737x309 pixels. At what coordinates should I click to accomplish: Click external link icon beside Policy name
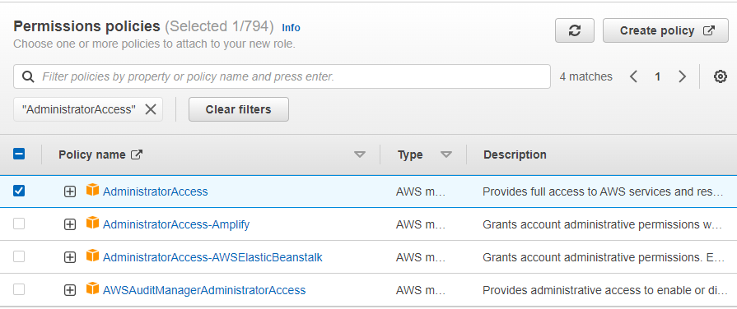tap(137, 154)
